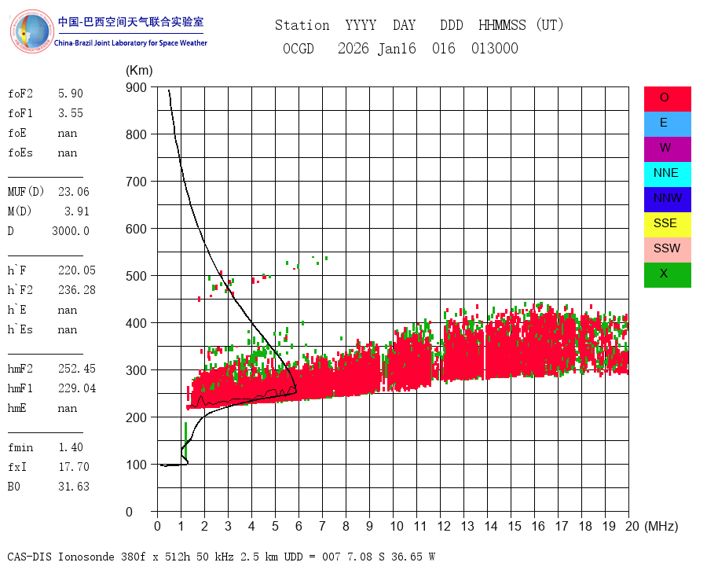Click the MUF(D) parameter label
The image size is (707, 566).
pos(26,192)
